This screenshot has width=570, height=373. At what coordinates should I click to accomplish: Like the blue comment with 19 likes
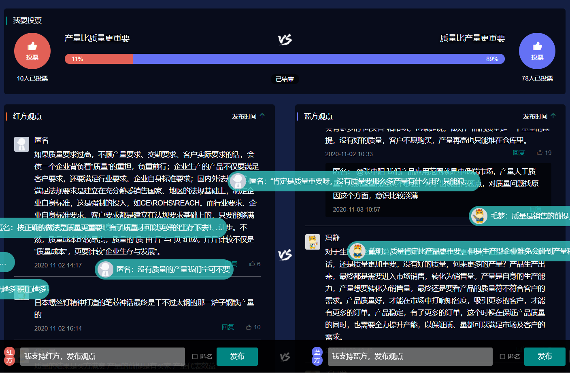pos(540,153)
